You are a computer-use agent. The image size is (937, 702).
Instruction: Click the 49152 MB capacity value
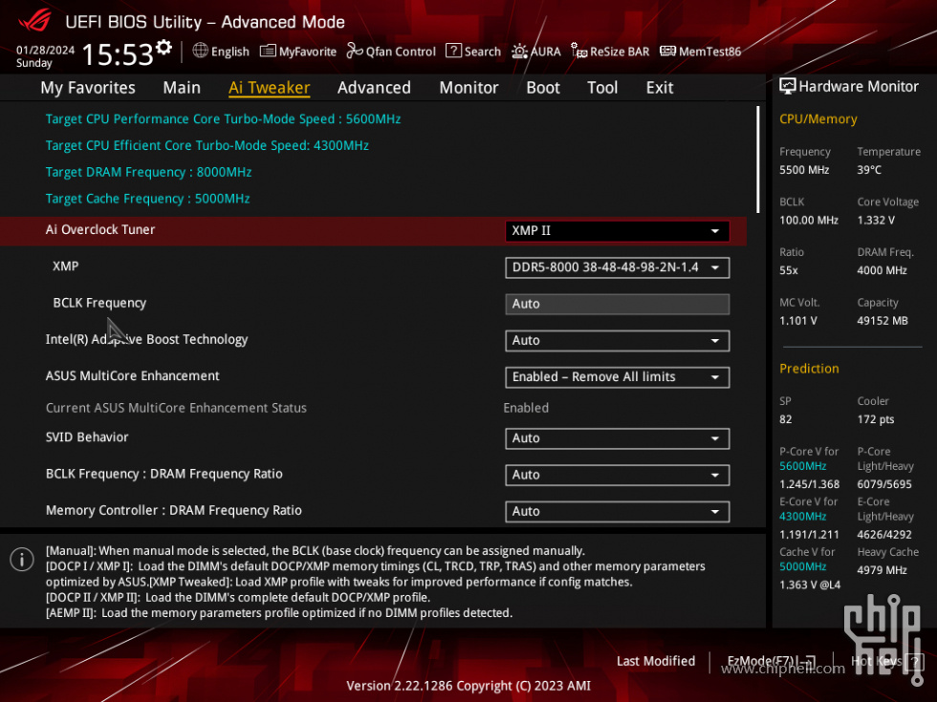point(882,321)
